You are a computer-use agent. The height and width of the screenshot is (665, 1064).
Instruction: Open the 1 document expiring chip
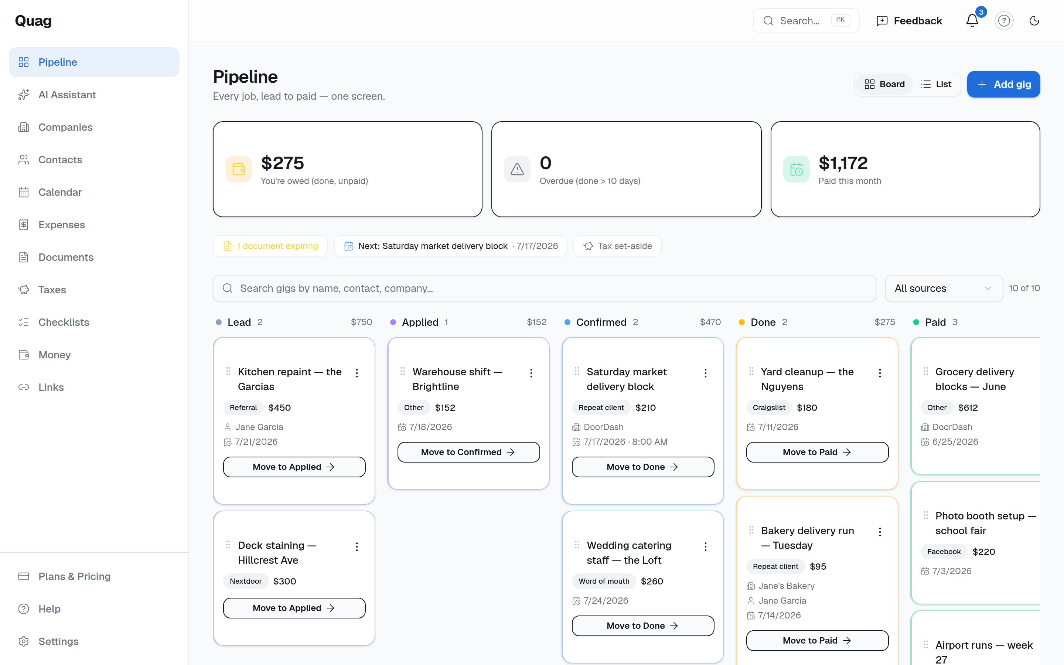coord(270,246)
